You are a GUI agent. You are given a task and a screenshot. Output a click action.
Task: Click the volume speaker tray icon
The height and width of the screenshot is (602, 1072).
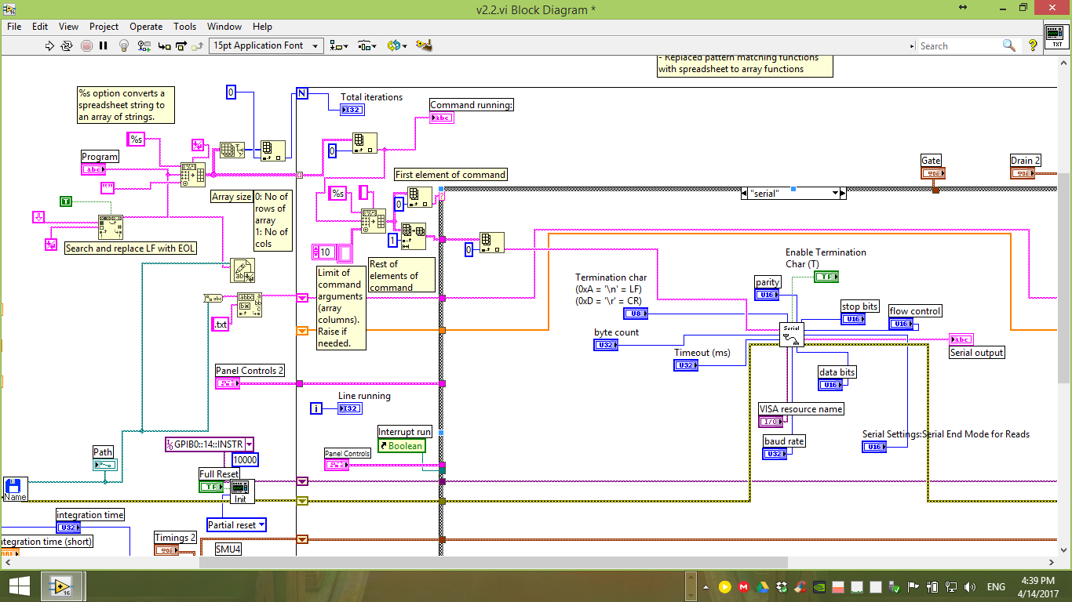tap(971, 586)
